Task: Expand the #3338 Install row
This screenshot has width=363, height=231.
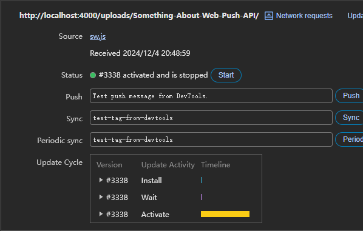Action: (101, 180)
